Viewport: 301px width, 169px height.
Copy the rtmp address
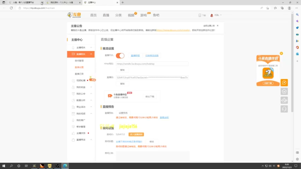click(122, 70)
